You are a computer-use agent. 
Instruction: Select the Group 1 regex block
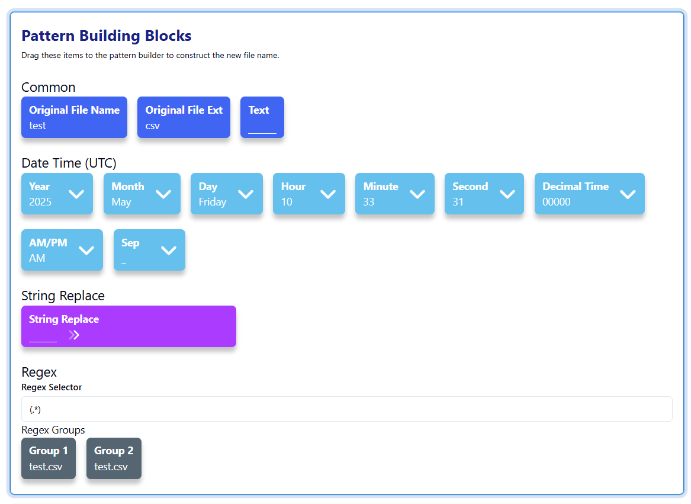[49, 458]
